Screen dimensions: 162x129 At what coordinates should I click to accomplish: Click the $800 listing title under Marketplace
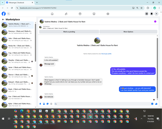55,28
